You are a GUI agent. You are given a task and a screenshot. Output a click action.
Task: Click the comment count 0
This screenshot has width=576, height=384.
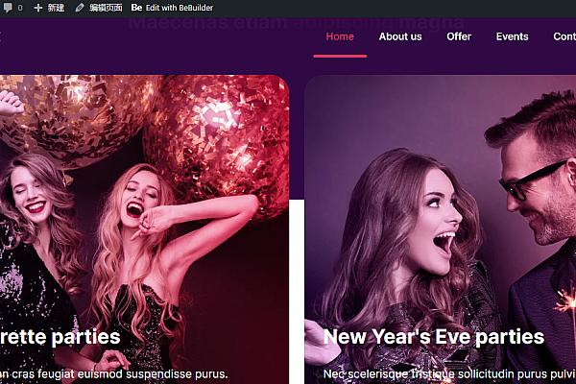tap(20, 7)
